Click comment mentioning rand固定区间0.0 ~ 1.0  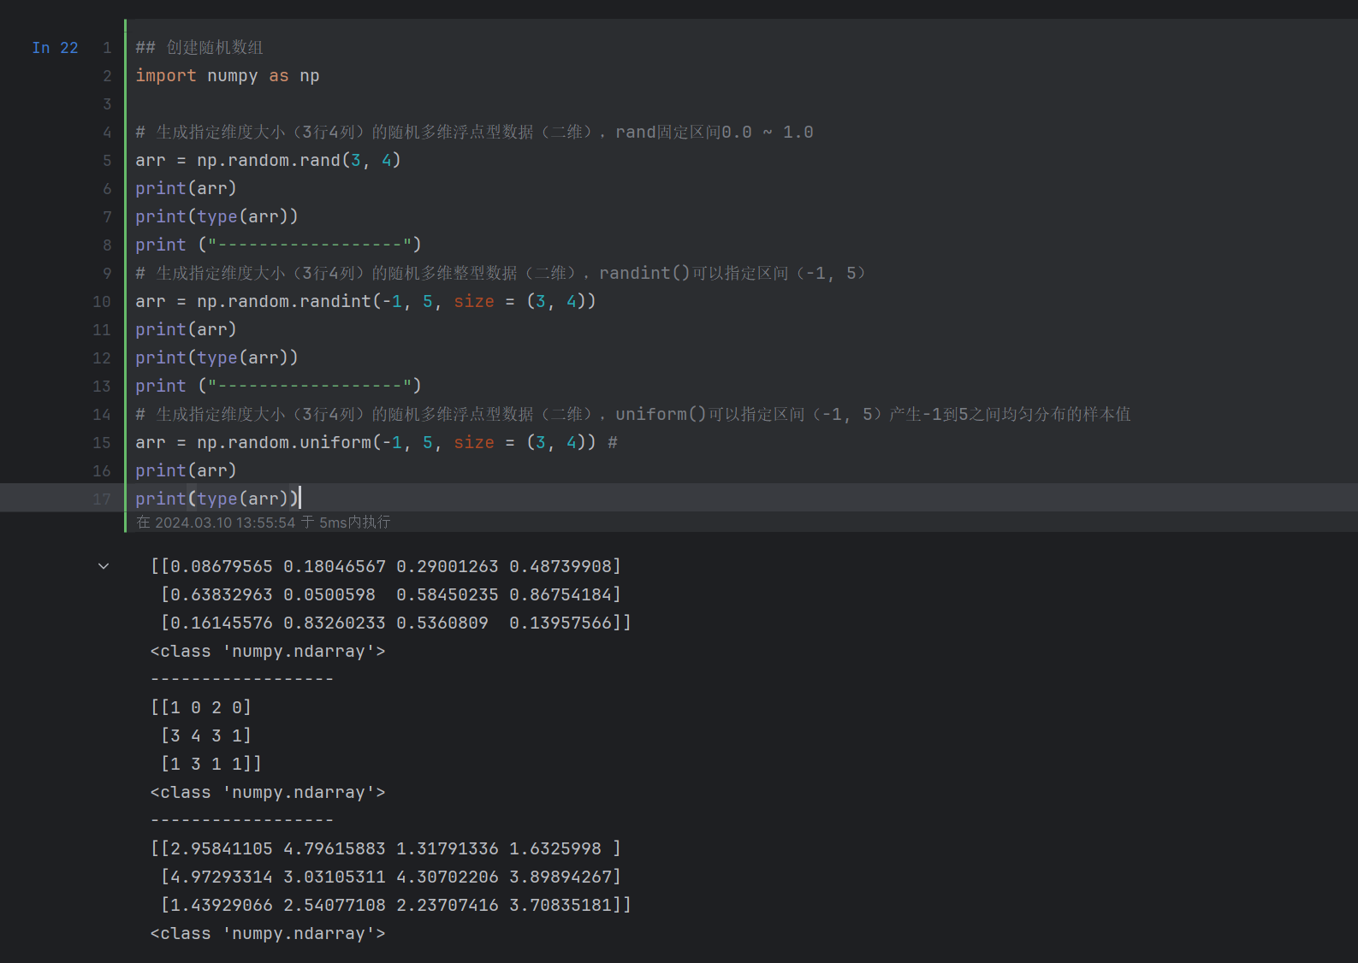point(474,133)
